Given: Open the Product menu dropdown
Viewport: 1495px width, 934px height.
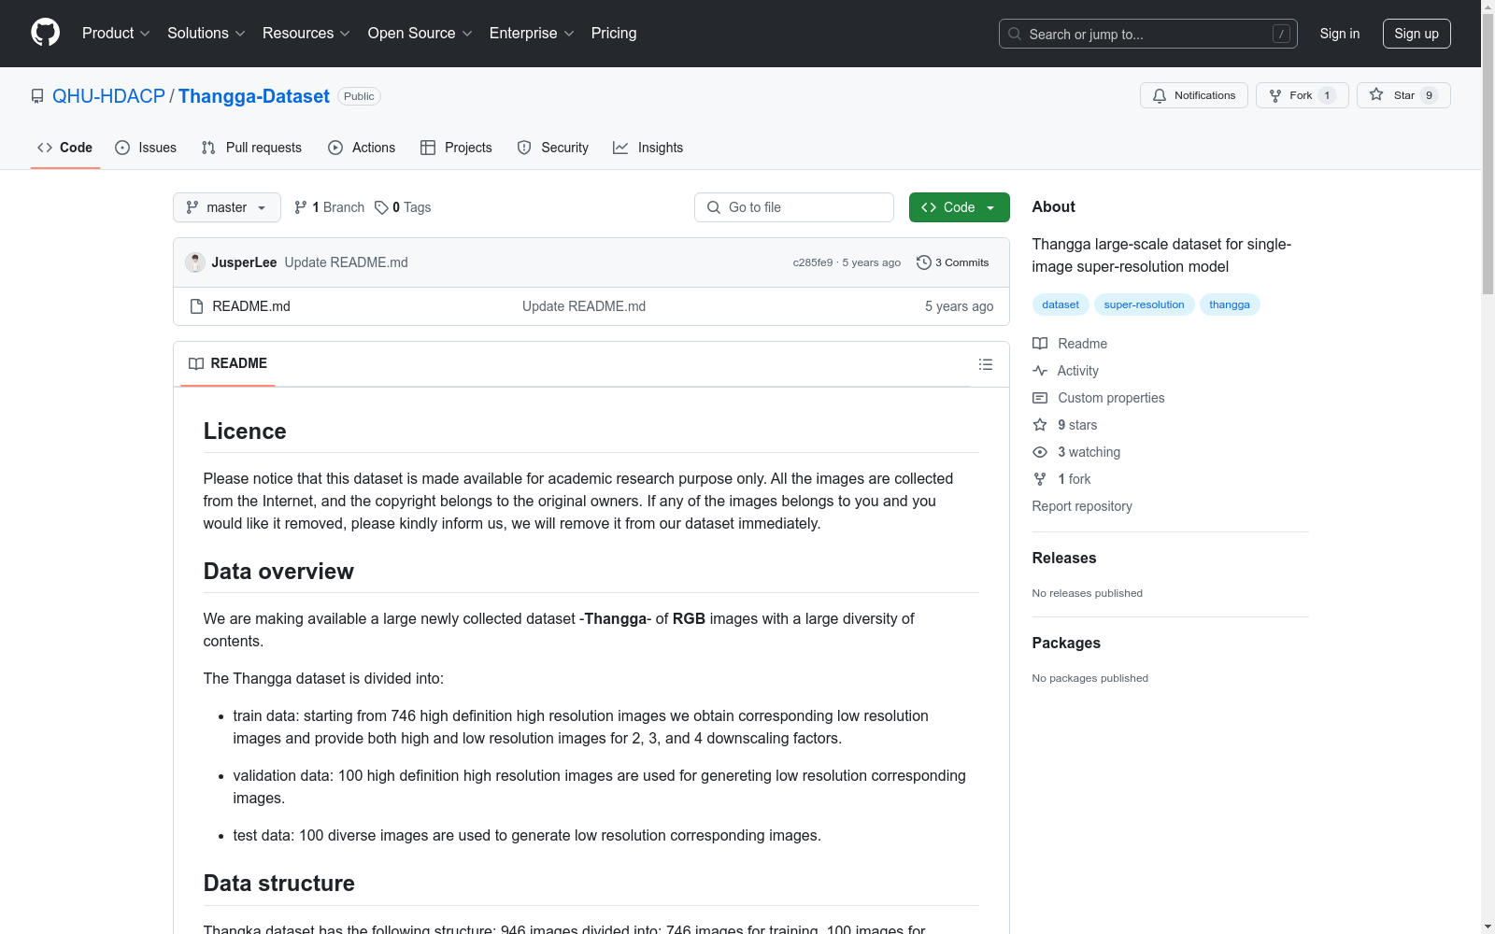Looking at the screenshot, I should (x=116, y=34).
